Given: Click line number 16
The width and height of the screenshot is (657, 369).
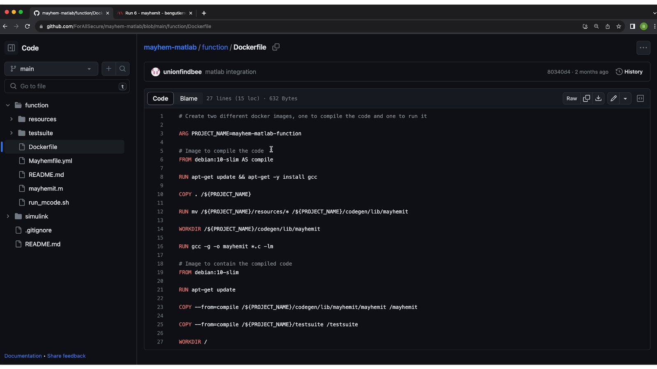Looking at the screenshot, I should pyautogui.click(x=160, y=246).
